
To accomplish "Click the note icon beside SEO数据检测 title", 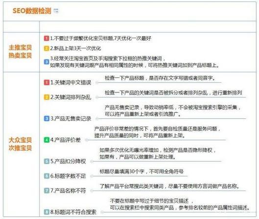I will (x=56, y=11).
